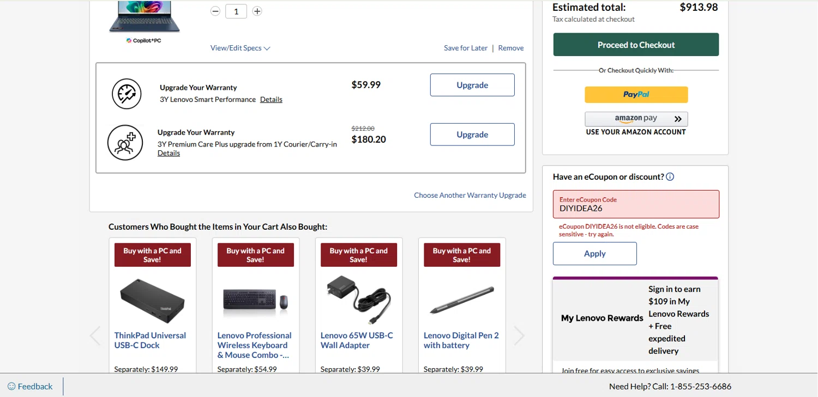Expand the View/Edit Specs dropdown
Screen dimensions: 818x397
pos(240,48)
